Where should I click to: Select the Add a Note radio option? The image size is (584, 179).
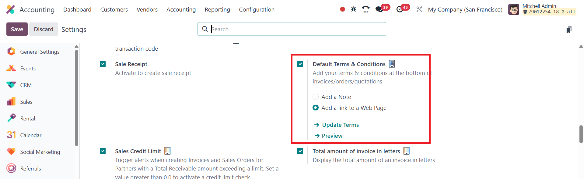coord(316,97)
